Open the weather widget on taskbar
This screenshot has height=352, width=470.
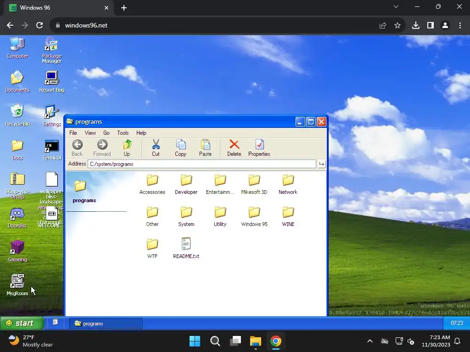coord(30,341)
